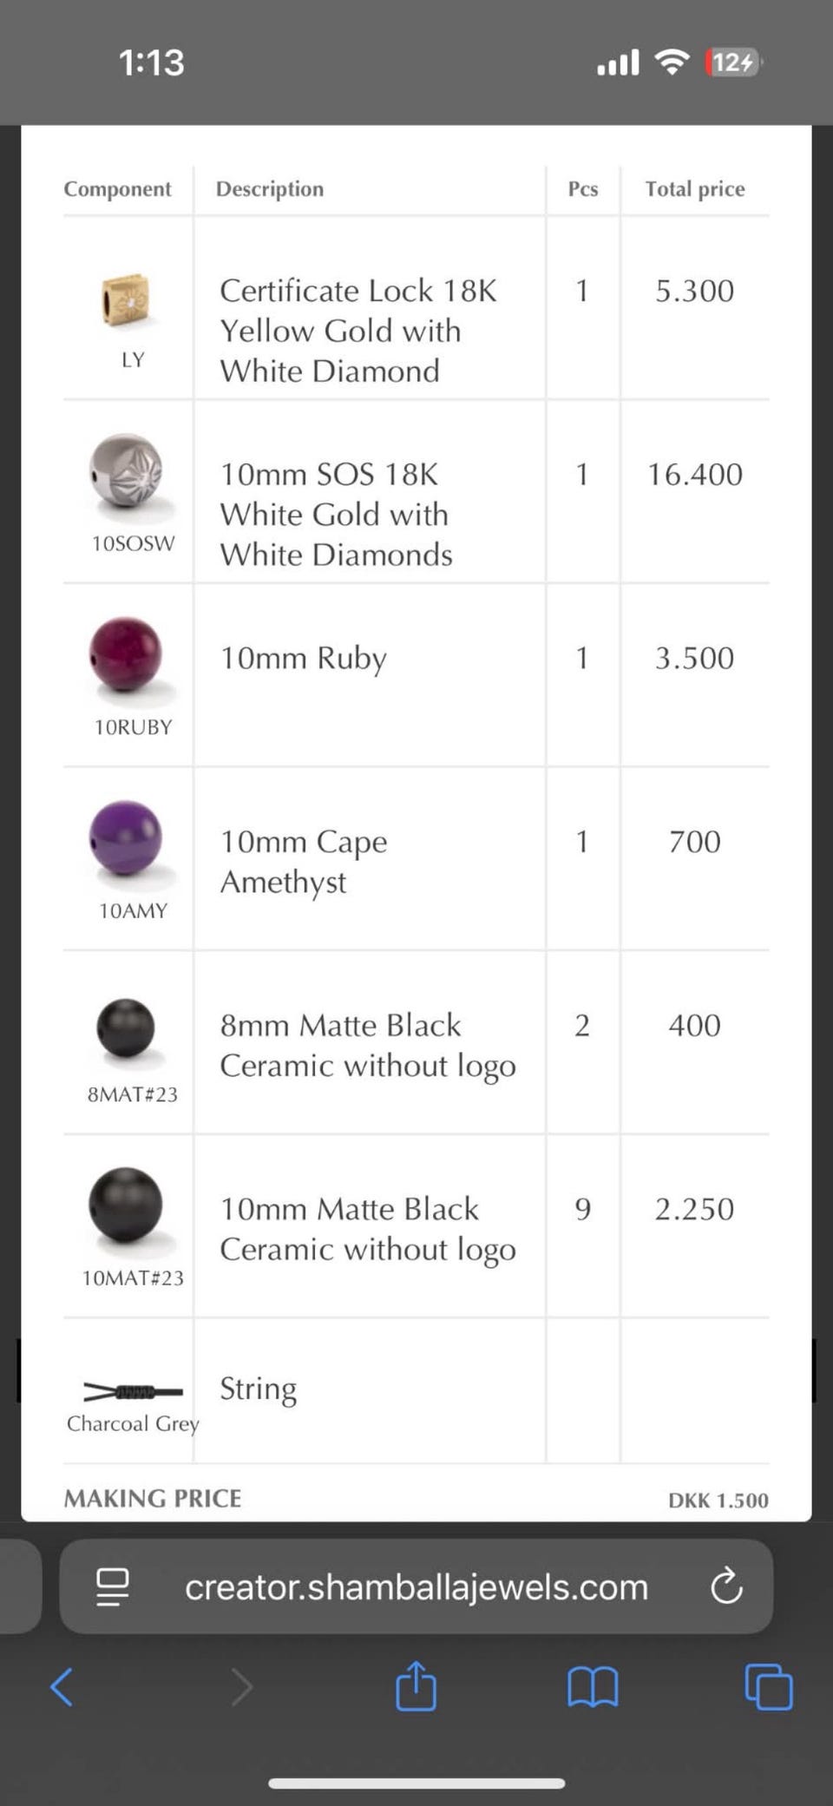Tap the 10mm Ruby description text
The image size is (833, 1806).
click(303, 659)
